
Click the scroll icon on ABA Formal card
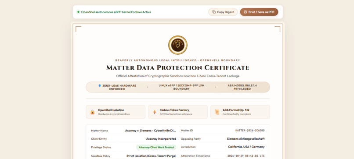(x=217, y=112)
